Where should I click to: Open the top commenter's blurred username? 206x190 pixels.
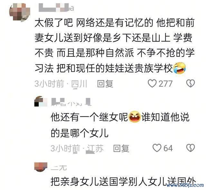[56, 8]
